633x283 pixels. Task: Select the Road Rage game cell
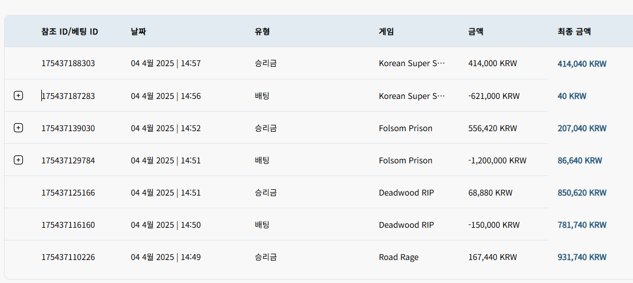point(399,257)
